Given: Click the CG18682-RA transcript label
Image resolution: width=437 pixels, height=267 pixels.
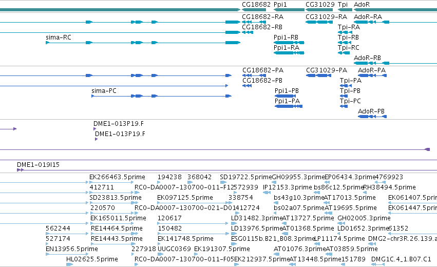Looking at the screenshot, I should (x=262, y=17).
